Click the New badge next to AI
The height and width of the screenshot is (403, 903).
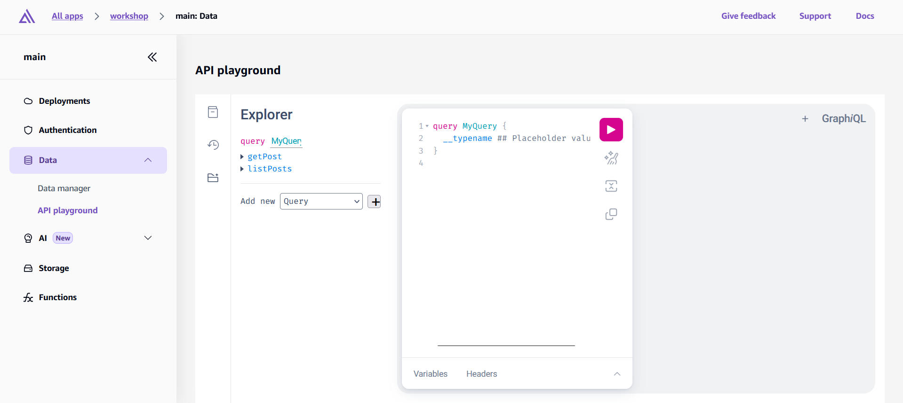[63, 238]
